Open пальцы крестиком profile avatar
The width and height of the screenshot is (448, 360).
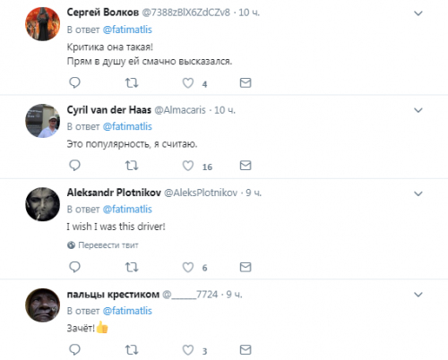click(42, 305)
